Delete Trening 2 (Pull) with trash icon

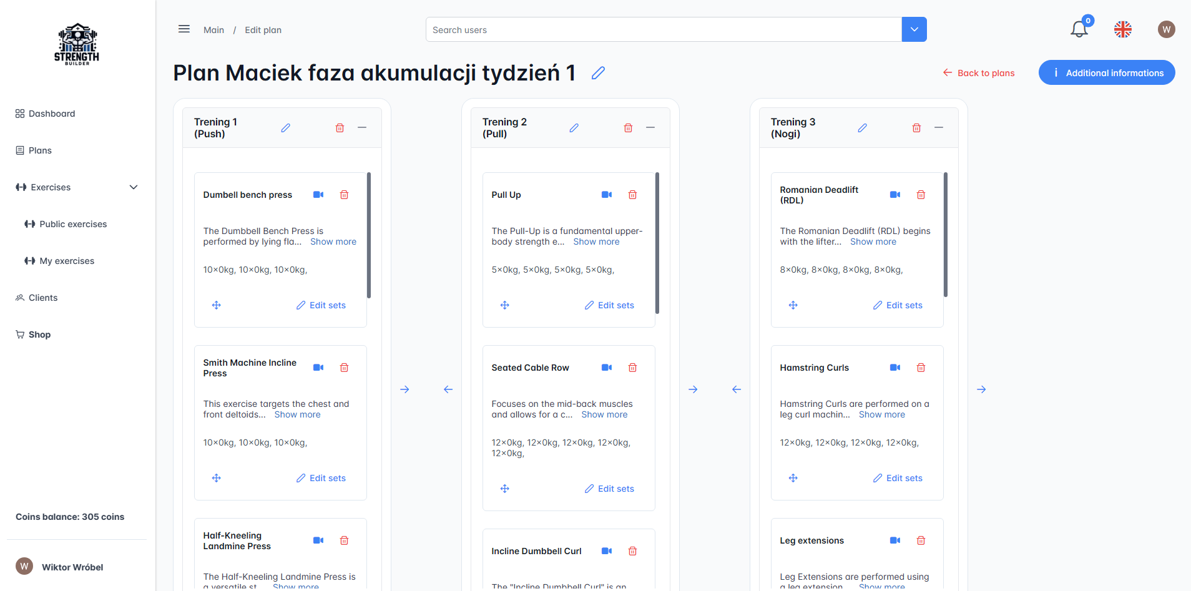pyautogui.click(x=628, y=128)
